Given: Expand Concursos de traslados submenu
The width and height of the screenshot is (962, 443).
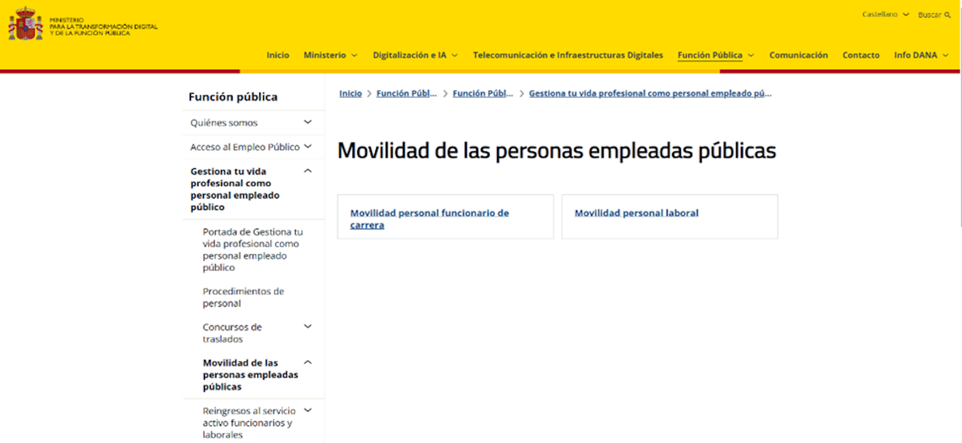Looking at the screenshot, I should tap(308, 326).
